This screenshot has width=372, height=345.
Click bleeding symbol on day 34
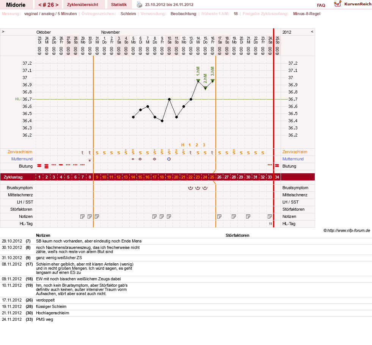tap(277, 166)
